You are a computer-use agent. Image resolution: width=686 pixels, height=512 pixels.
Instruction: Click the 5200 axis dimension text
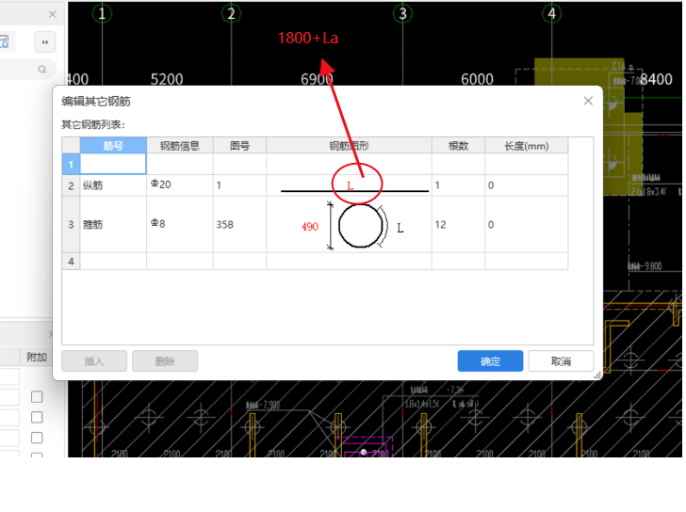pos(167,79)
